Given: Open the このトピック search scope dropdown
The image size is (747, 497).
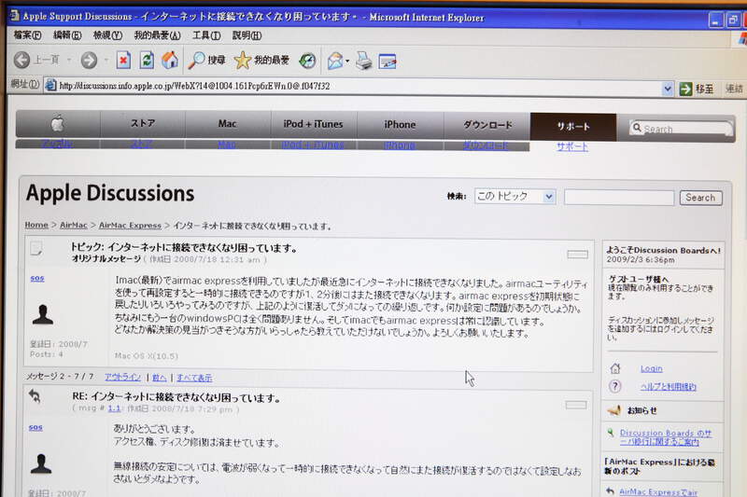Looking at the screenshot, I should (548, 197).
